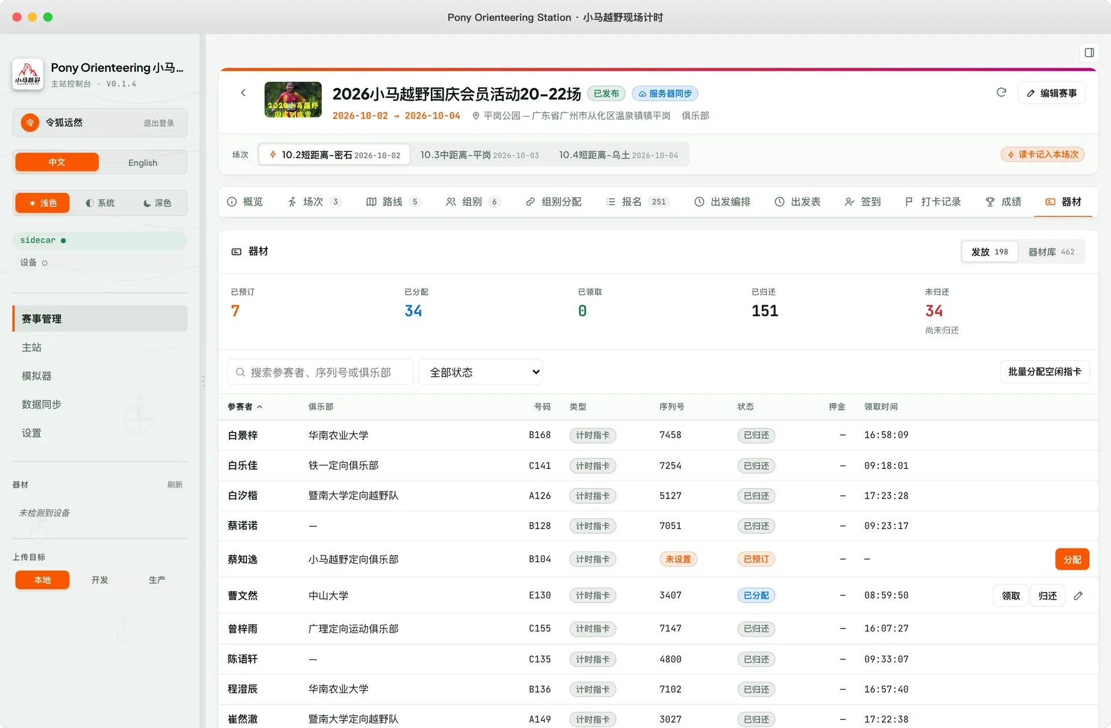This screenshot has height=728, width=1111.
Task: Select 浅色 light theme
Action: (x=42, y=203)
